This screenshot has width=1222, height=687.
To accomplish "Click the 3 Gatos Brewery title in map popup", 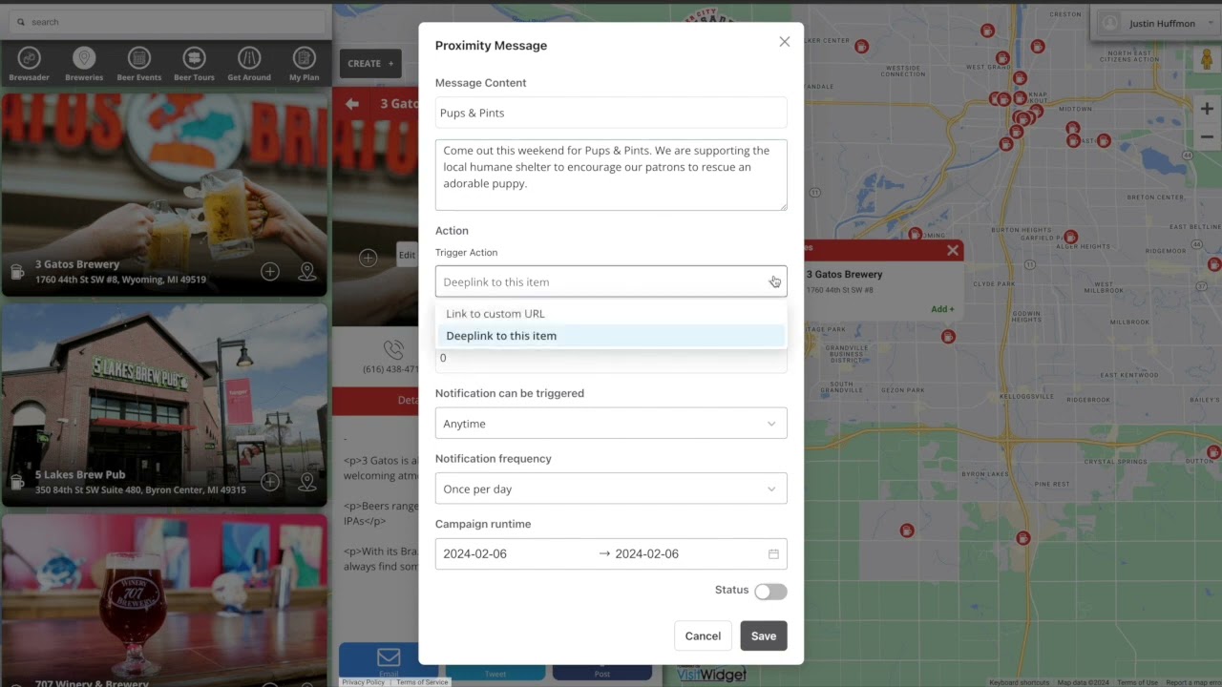I will click(844, 275).
